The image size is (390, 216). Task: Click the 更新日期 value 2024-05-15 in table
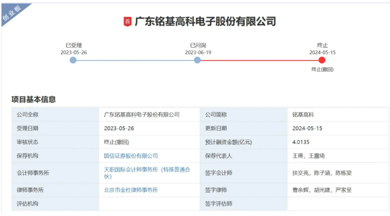pyautogui.click(x=307, y=128)
